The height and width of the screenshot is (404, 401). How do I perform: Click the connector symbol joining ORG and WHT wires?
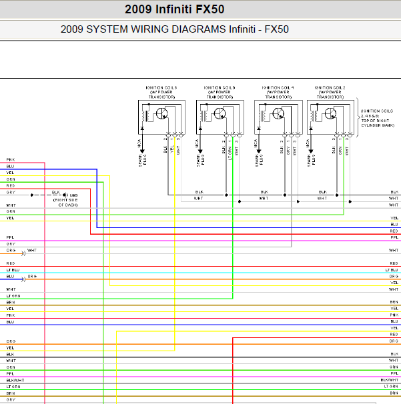point(23,253)
